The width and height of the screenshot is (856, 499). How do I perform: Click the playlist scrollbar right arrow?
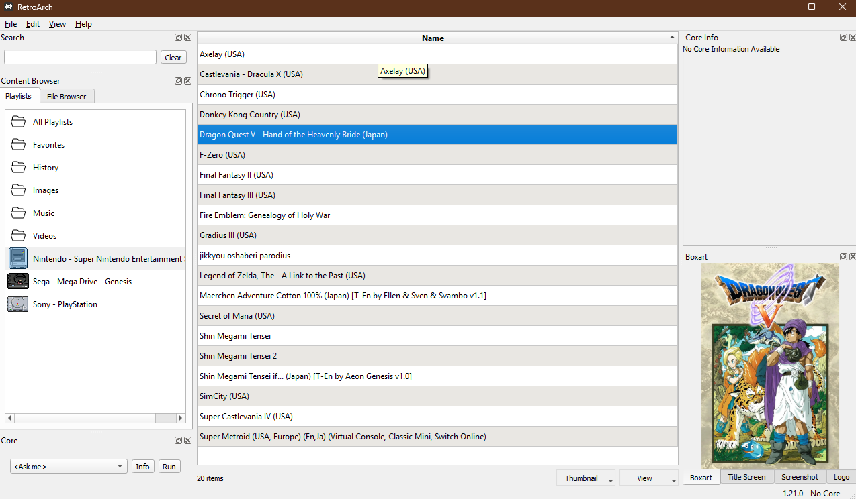(180, 418)
